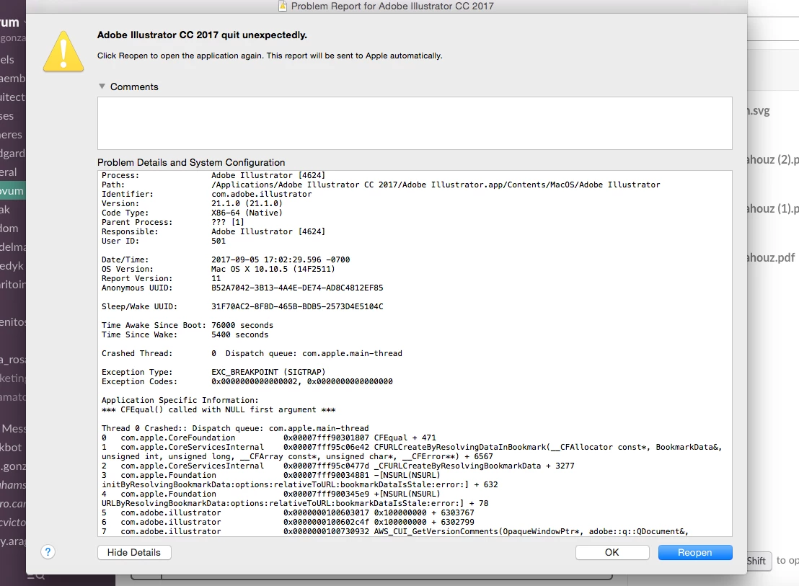799x586 pixels.
Task: Select the highlighted channel in the background Slack sidebar
Action: pyautogui.click(x=13, y=191)
